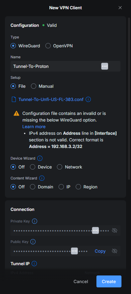Viewport: 131px width, 294px height.
Task: Set Device Wizard to Off
Action: (x=13, y=167)
